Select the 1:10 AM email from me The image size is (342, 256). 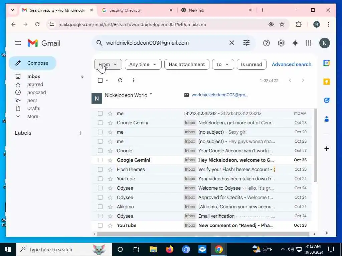tap(100, 113)
